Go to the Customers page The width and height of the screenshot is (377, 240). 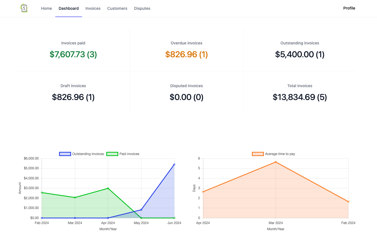point(117,8)
